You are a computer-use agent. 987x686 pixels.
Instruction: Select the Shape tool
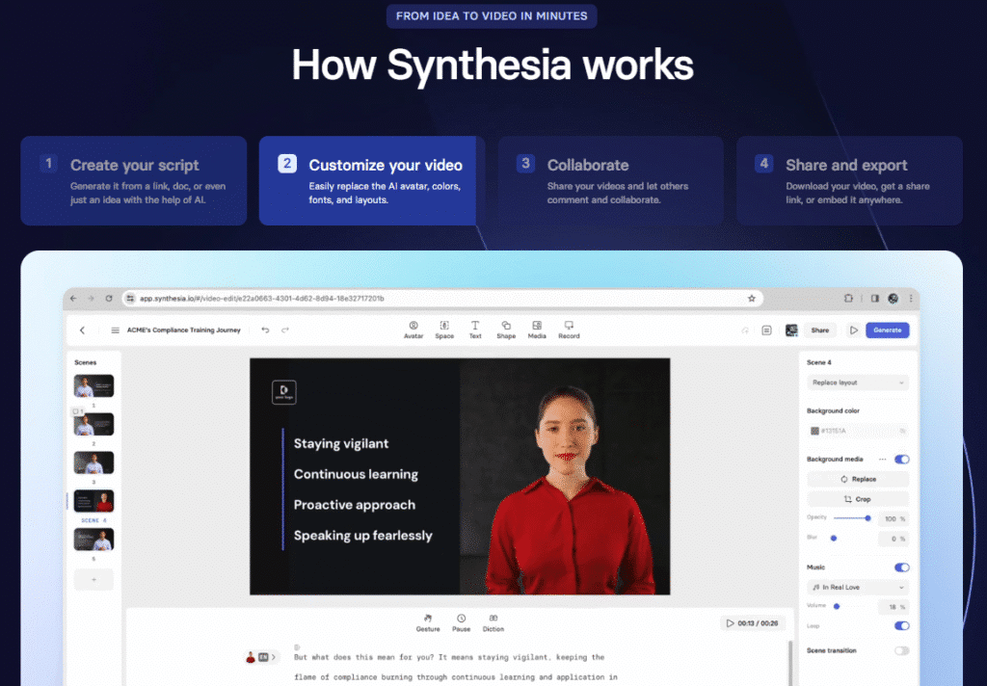506,330
